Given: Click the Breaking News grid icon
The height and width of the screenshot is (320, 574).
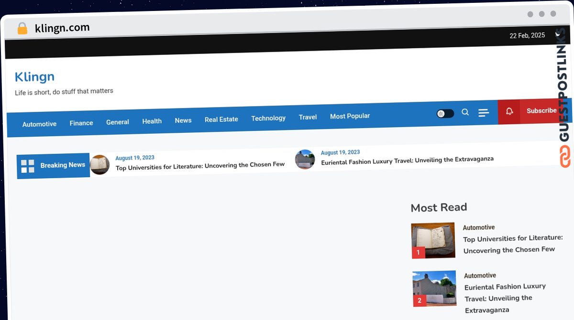Looking at the screenshot, I should tap(28, 166).
